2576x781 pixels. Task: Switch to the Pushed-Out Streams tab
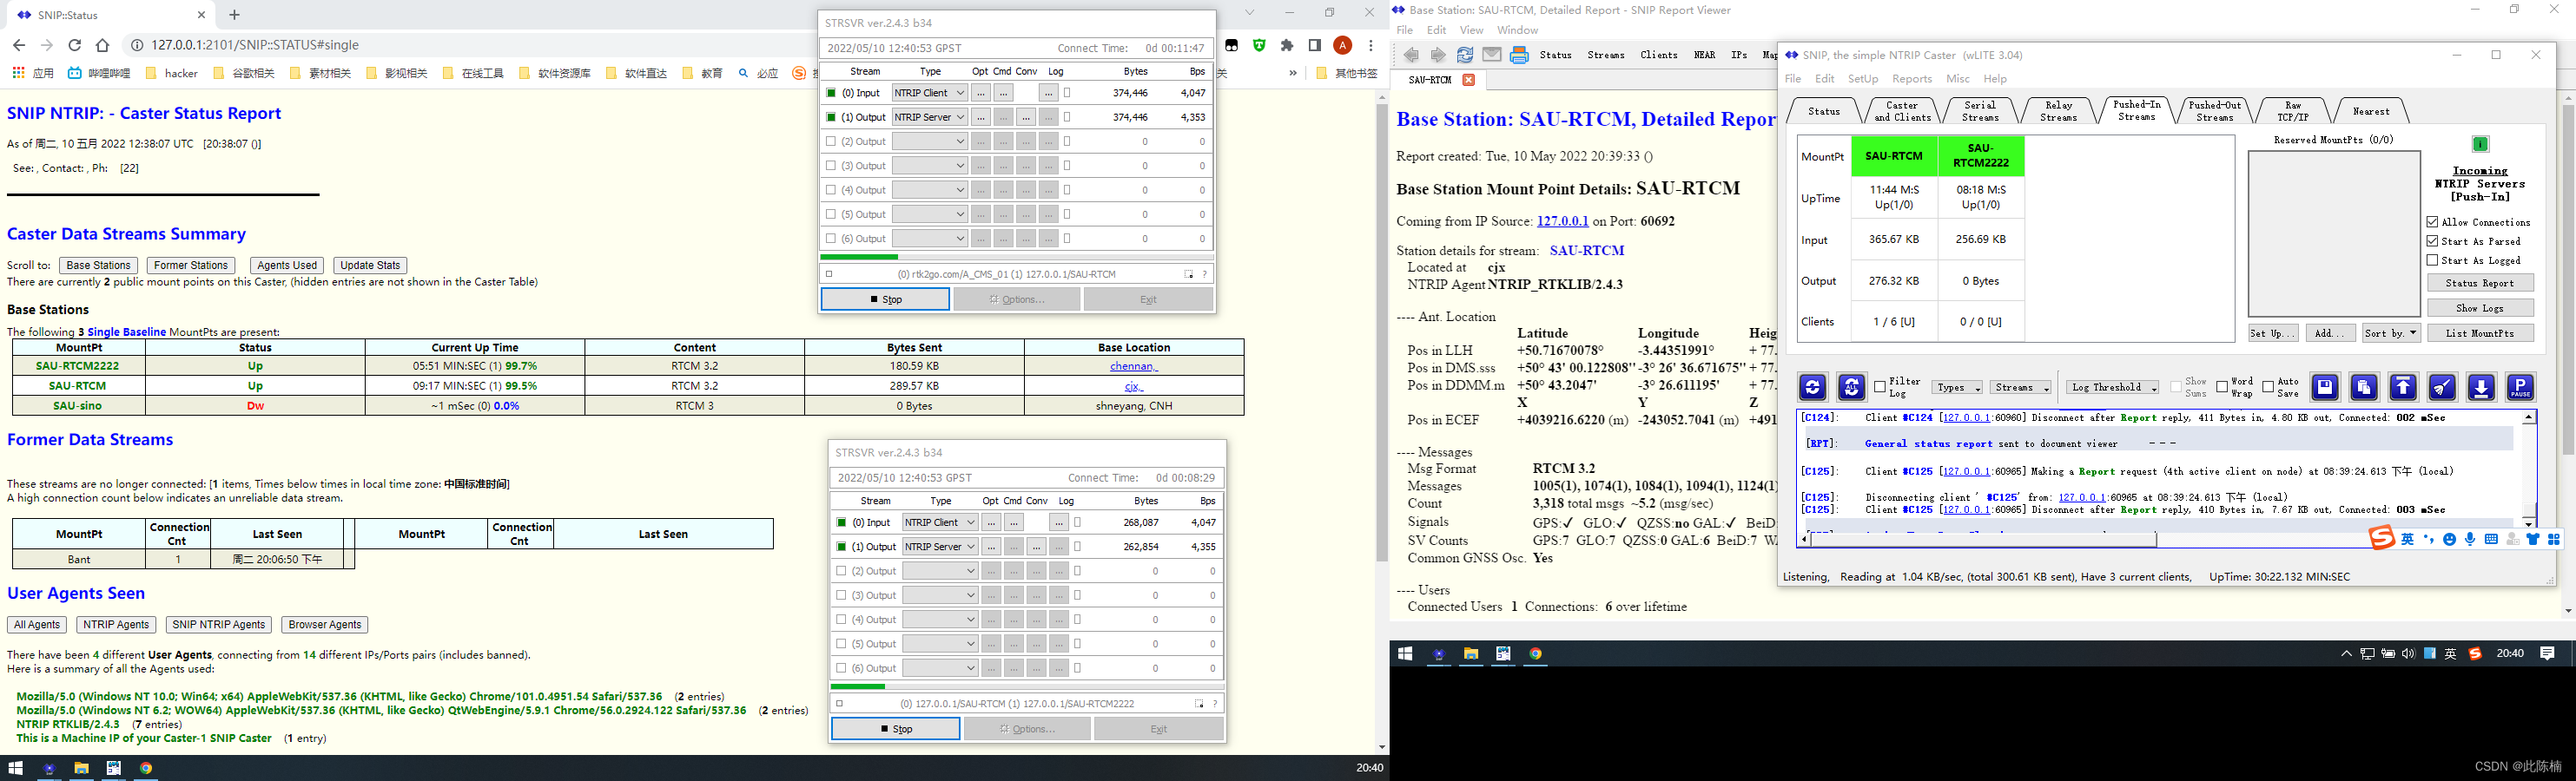point(2213,110)
